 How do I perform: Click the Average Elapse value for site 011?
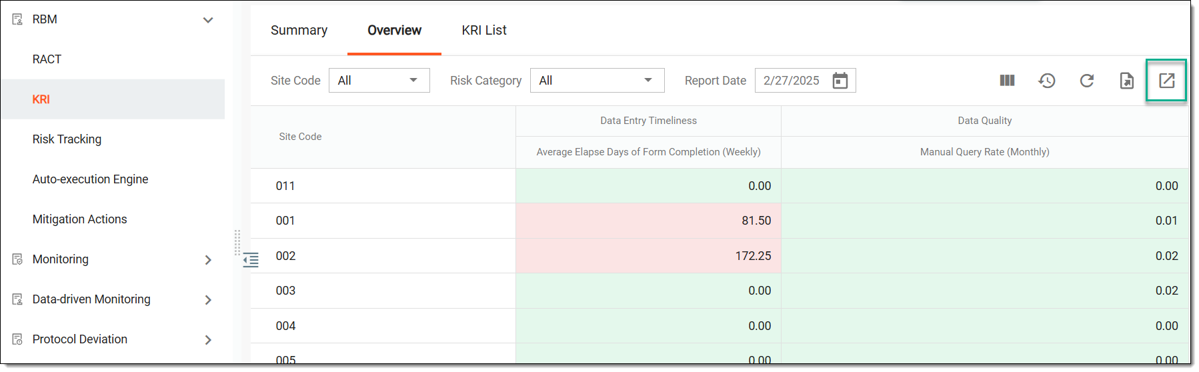coord(648,186)
